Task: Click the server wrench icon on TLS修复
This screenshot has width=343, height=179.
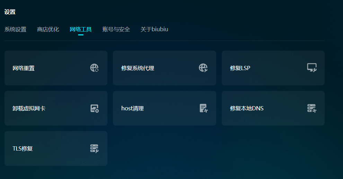Action: [95, 148]
